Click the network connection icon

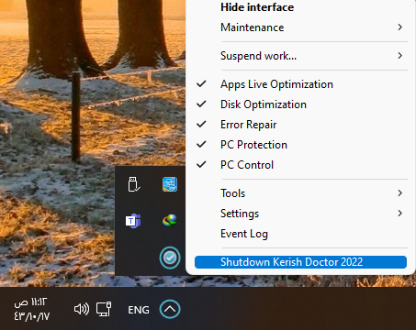[x=104, y=309]
